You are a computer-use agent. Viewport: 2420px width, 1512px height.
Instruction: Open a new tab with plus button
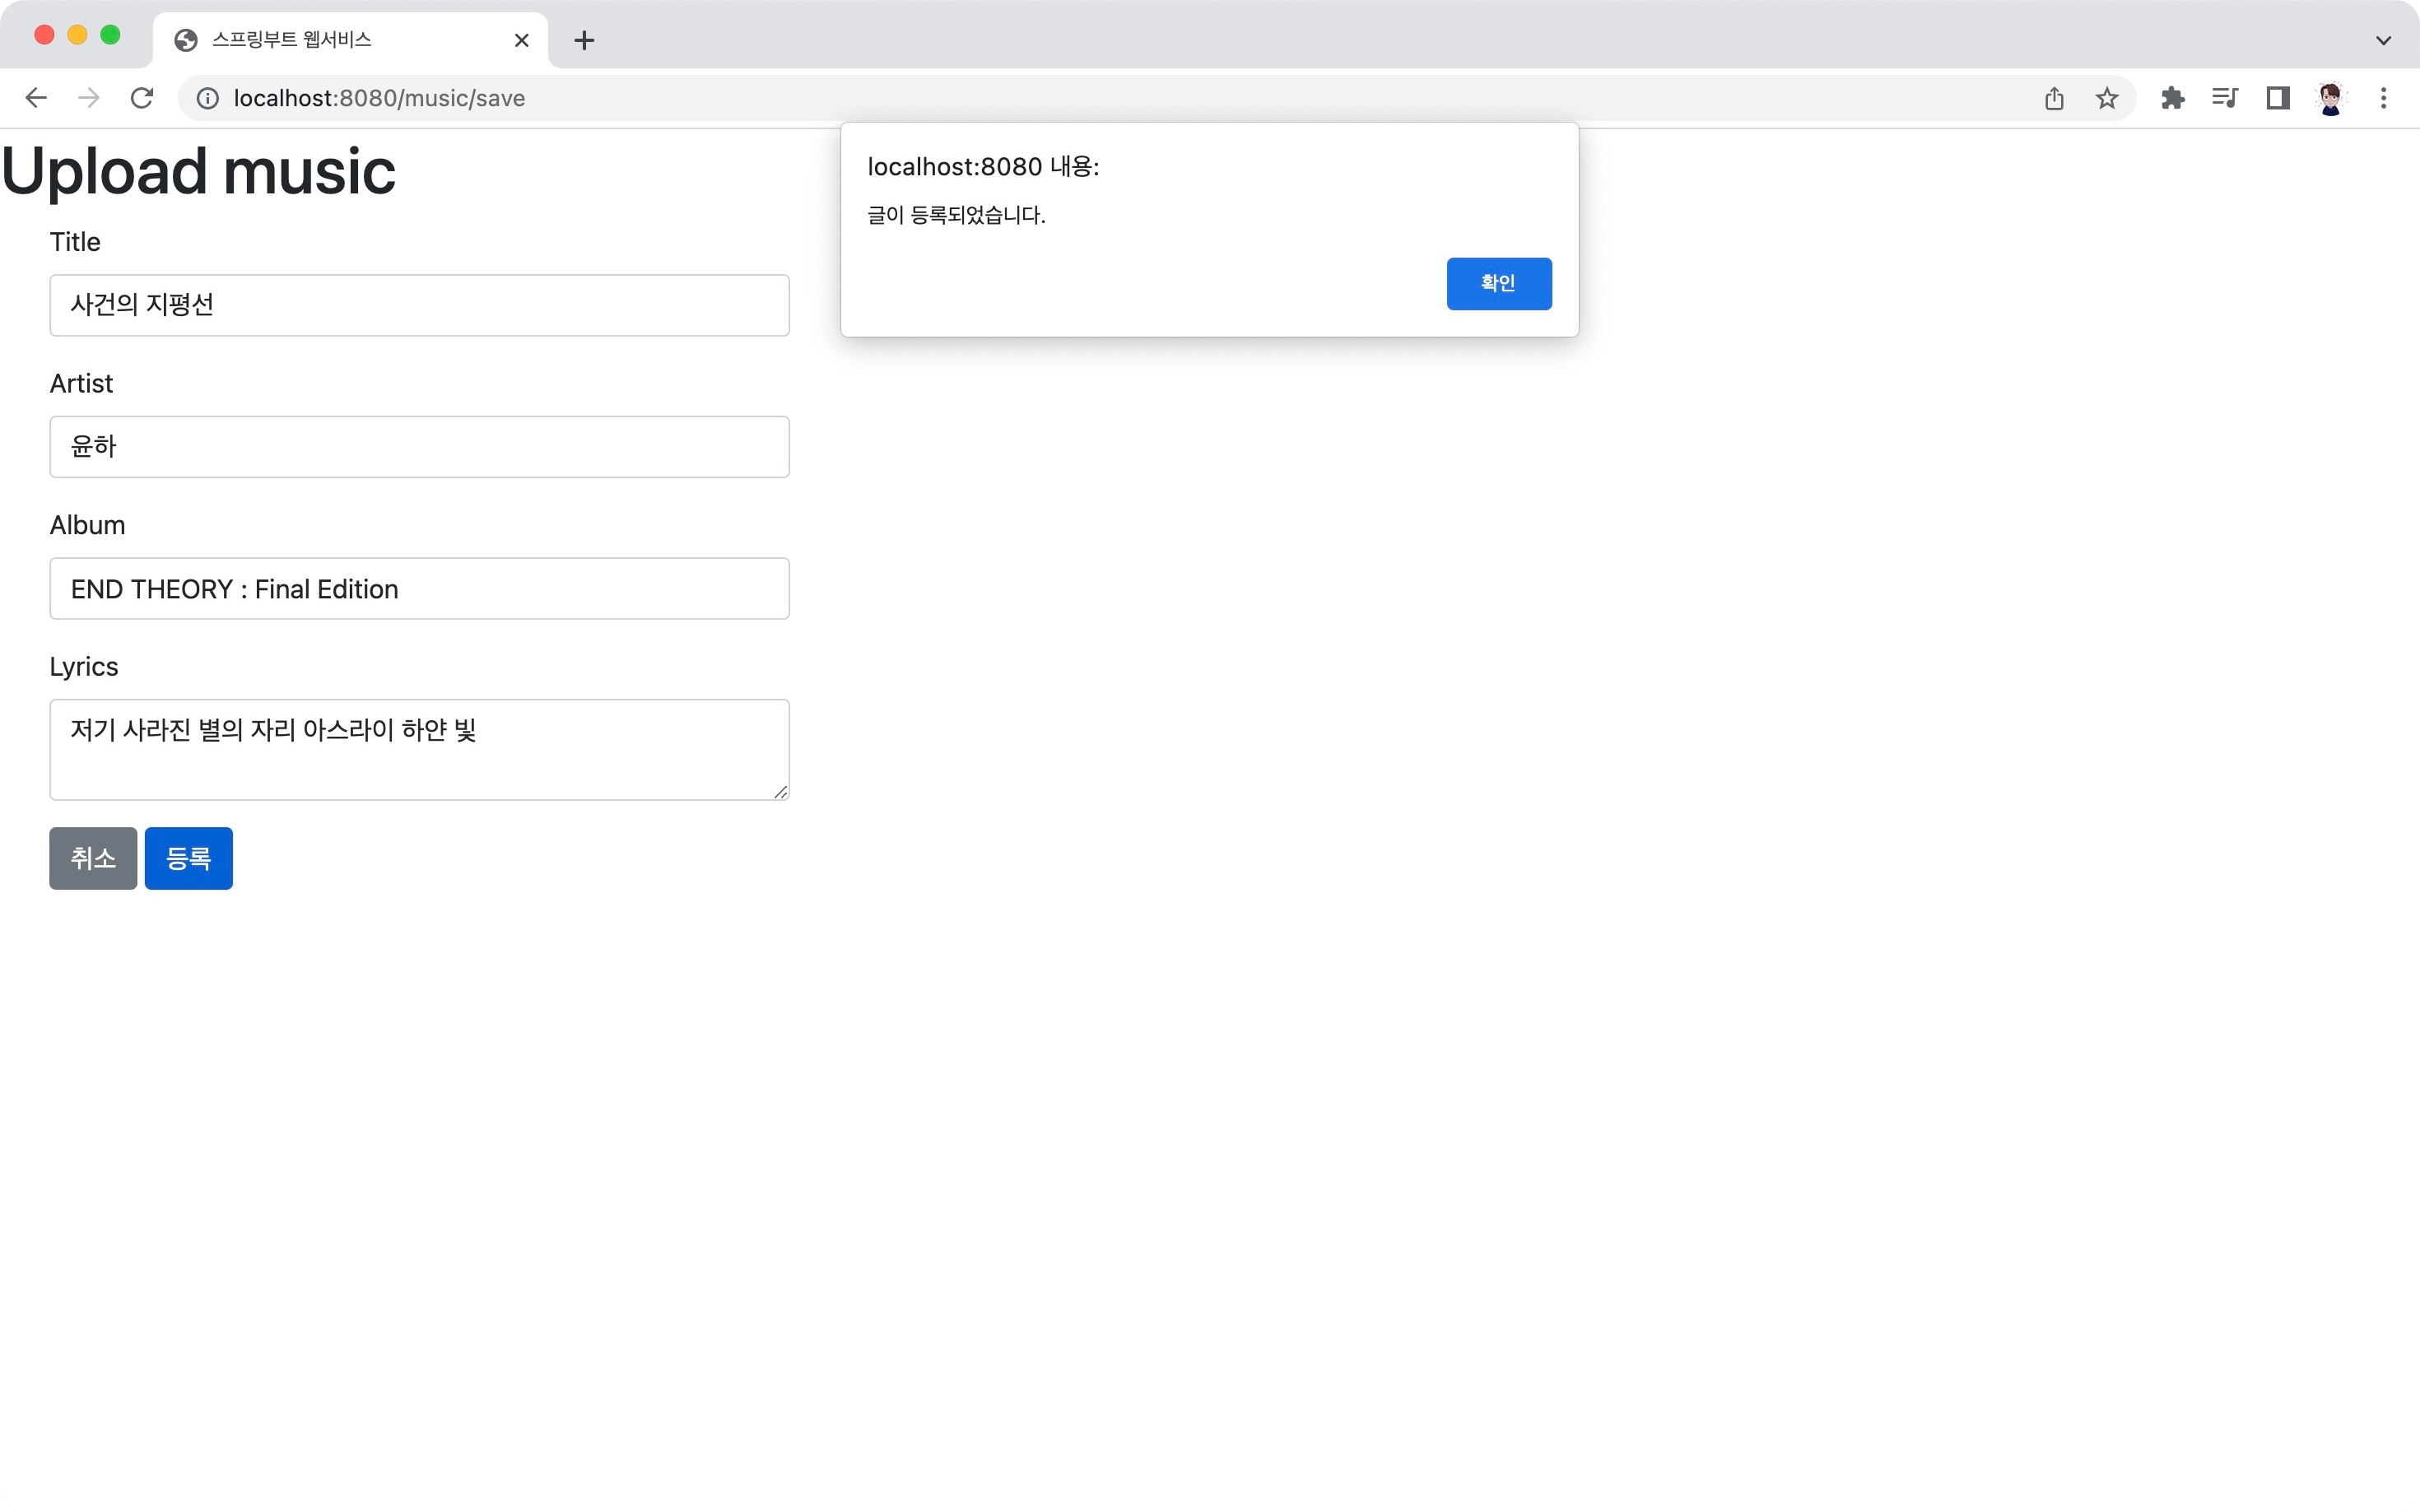(x=585, y=40)
